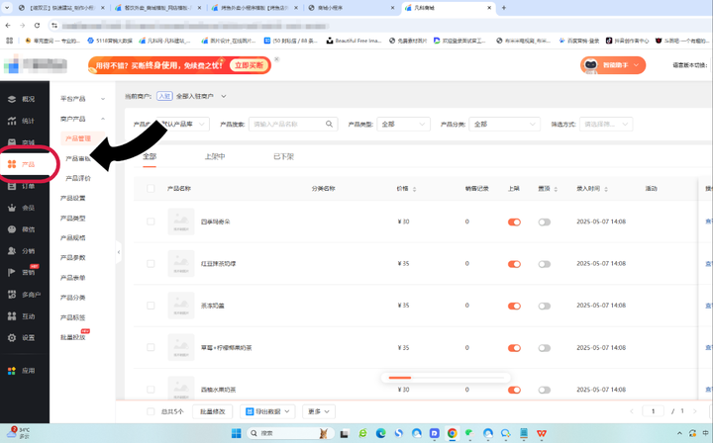The height and width of the screenshot is (443, 713).
Task: Open 产品管理 in the submenu
Action: tap(78, 138)
